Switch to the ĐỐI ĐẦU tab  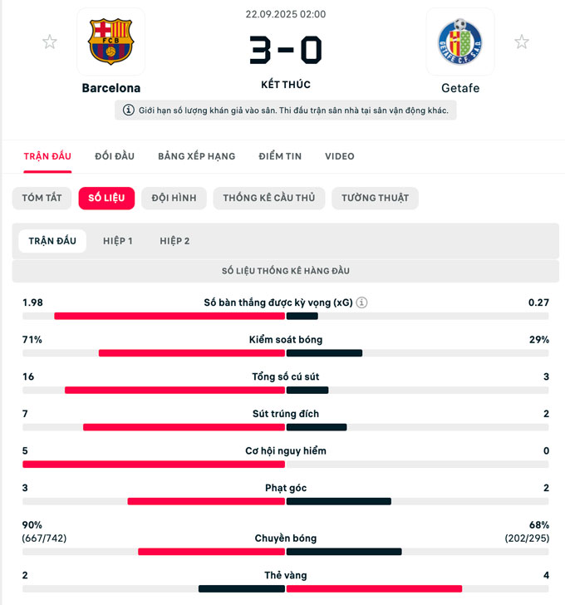point(115,156)
